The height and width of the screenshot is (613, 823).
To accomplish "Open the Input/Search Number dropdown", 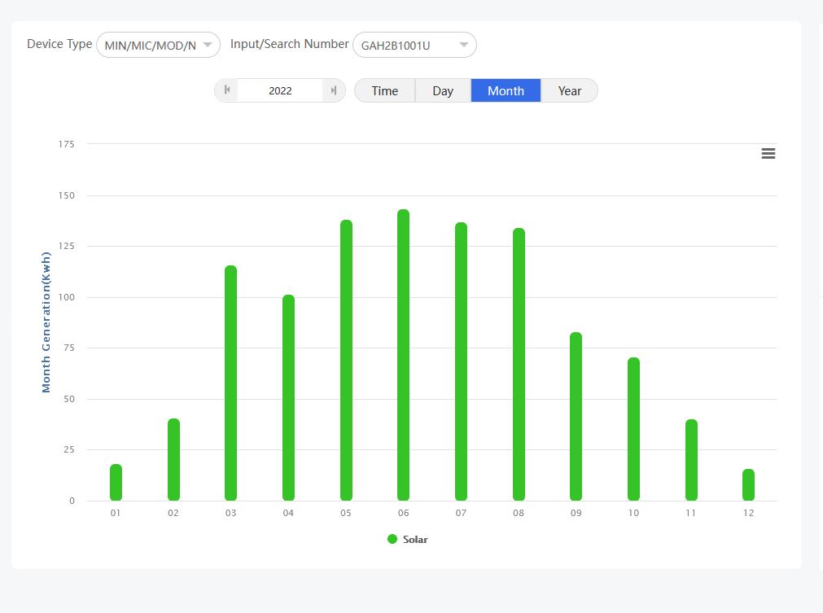I will (x=414, y=45).
